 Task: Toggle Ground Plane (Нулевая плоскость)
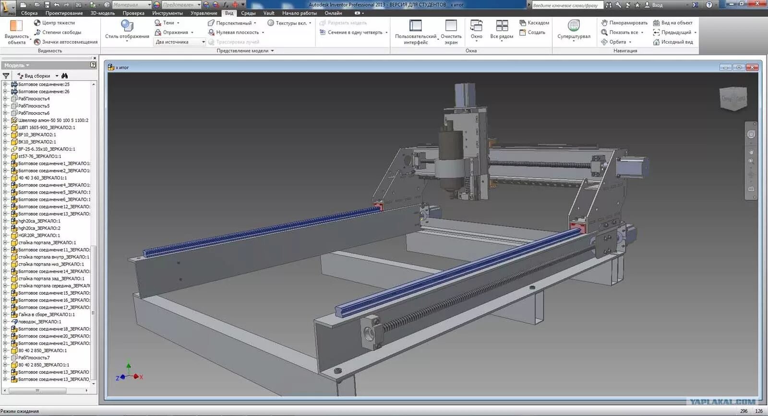pyautogui.click(x=236, y=32)
